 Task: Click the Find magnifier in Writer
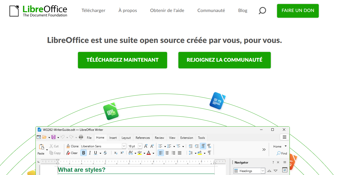coord(282,153)
